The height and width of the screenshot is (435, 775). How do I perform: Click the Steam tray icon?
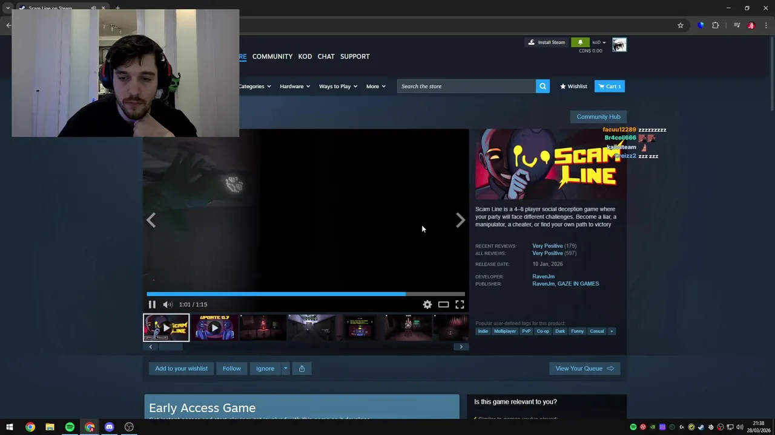point(701,427)
